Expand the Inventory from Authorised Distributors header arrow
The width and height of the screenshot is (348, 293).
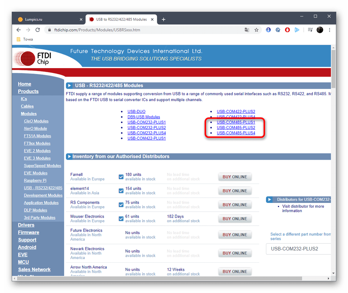(69, 157)
